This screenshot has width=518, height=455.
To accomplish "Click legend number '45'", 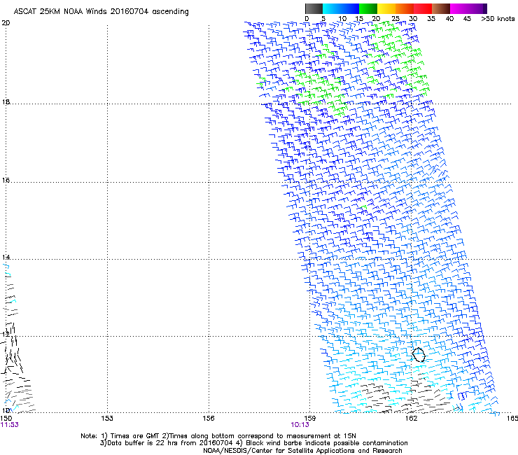I will tap(467, 19).
